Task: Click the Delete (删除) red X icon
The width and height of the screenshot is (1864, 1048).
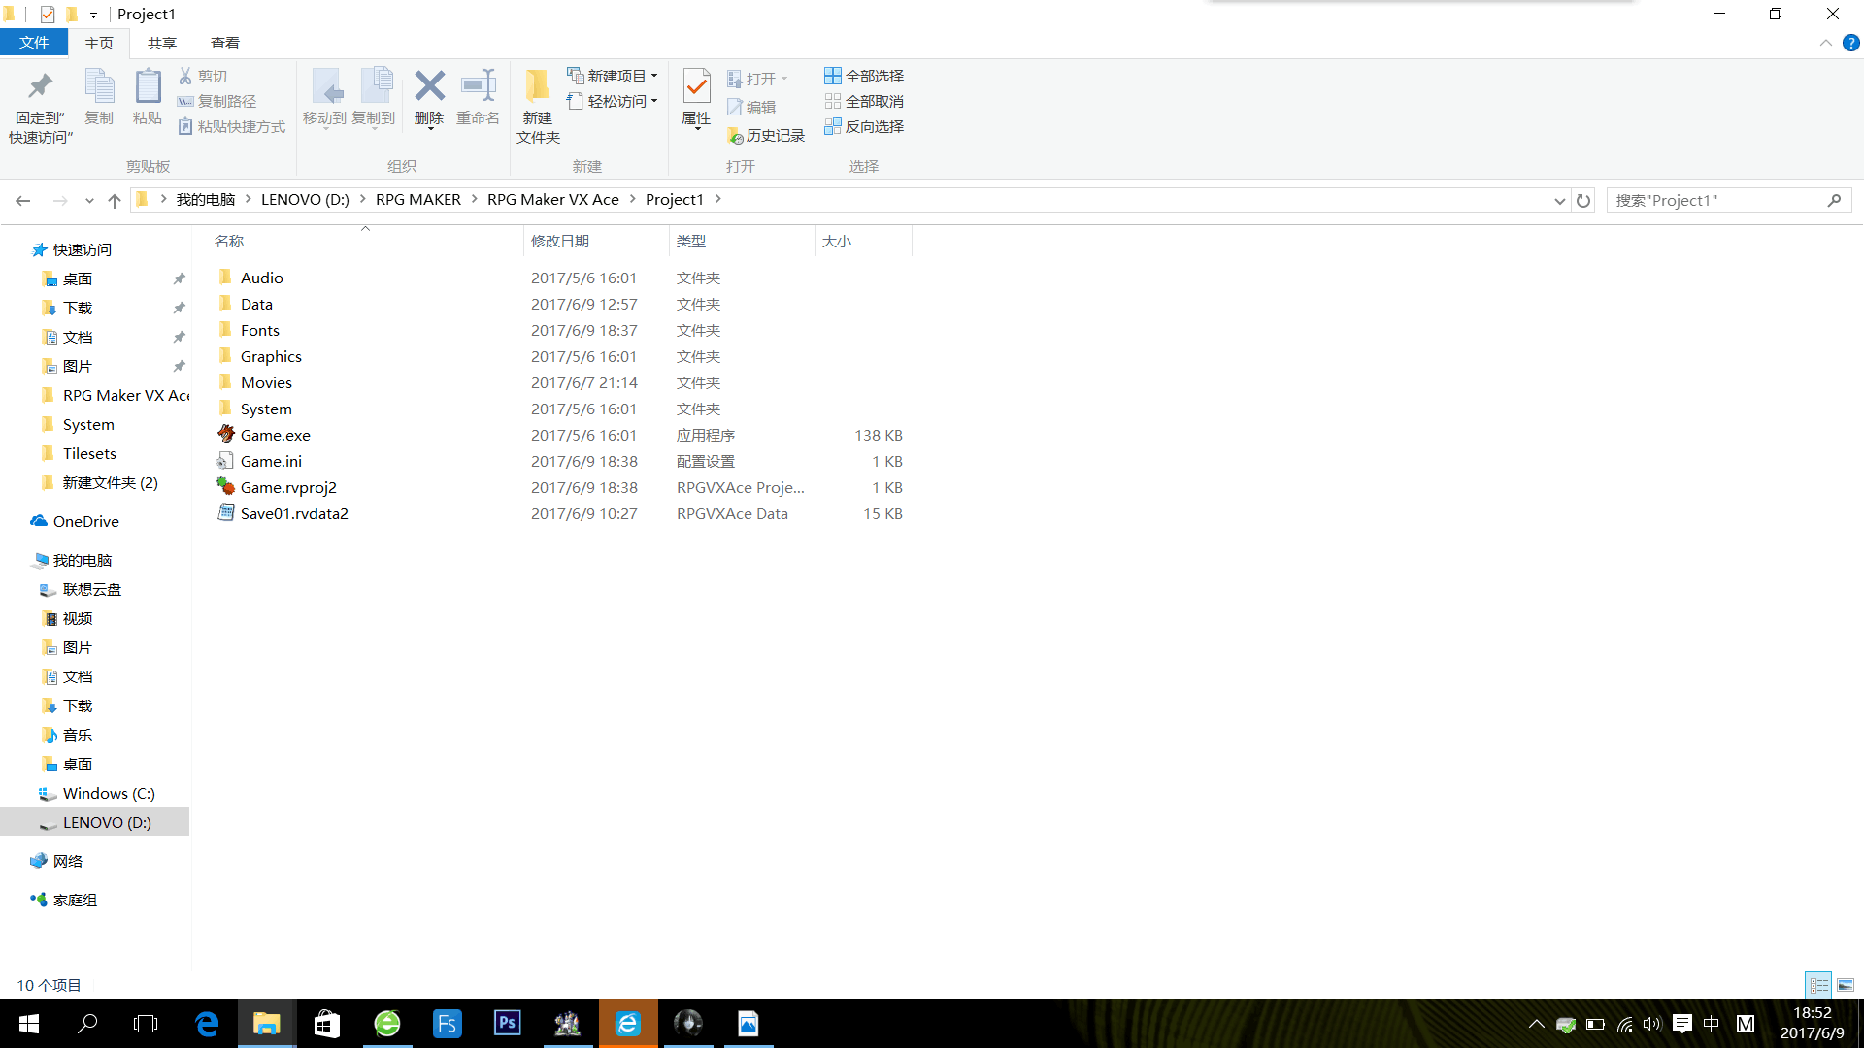Action: [428, 86]
